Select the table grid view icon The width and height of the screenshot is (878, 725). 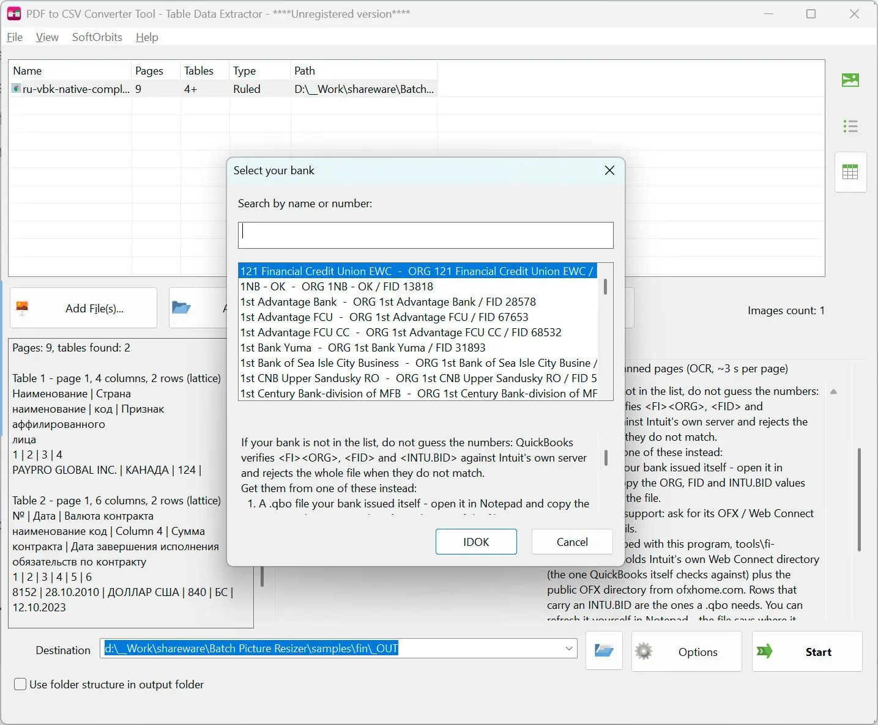(850, 172)
